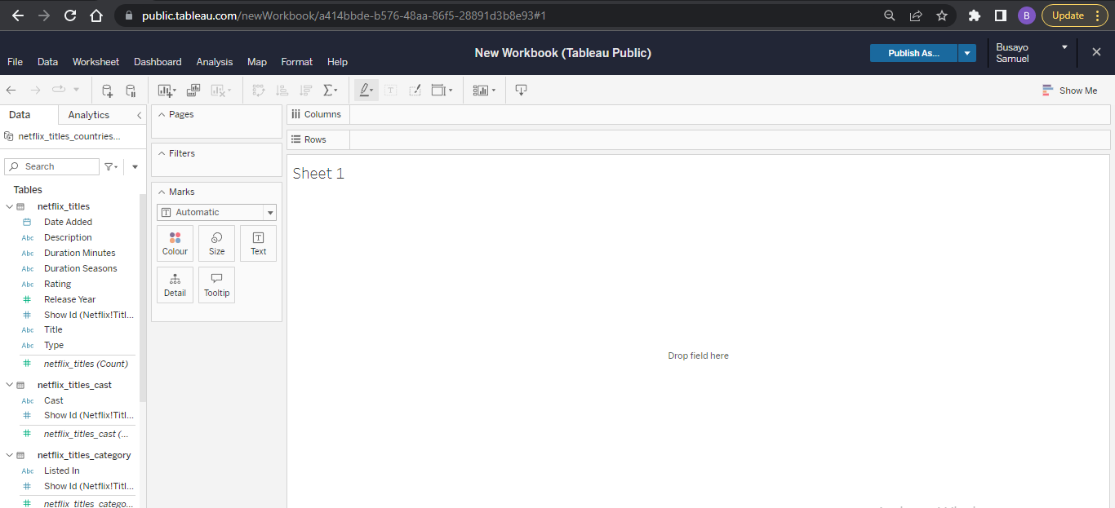Click the New Data Source icon

(x=107, y=91)
